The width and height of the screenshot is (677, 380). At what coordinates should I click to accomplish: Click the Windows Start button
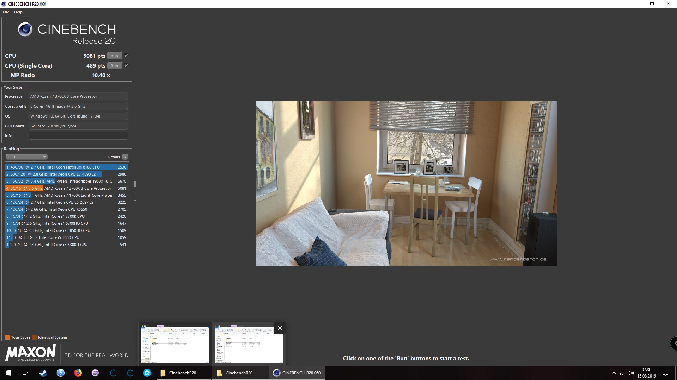pos(8,373)
